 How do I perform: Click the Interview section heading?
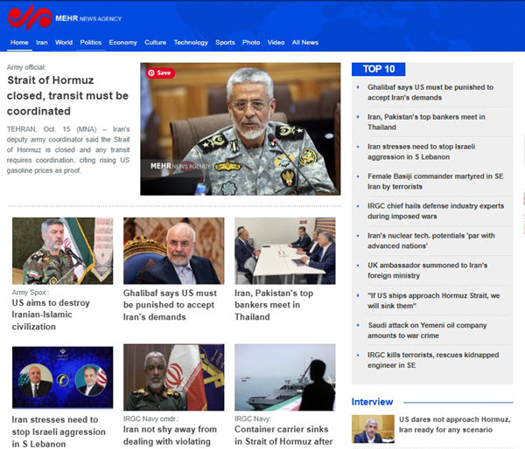pyautogui.click(x=372, y=402)
